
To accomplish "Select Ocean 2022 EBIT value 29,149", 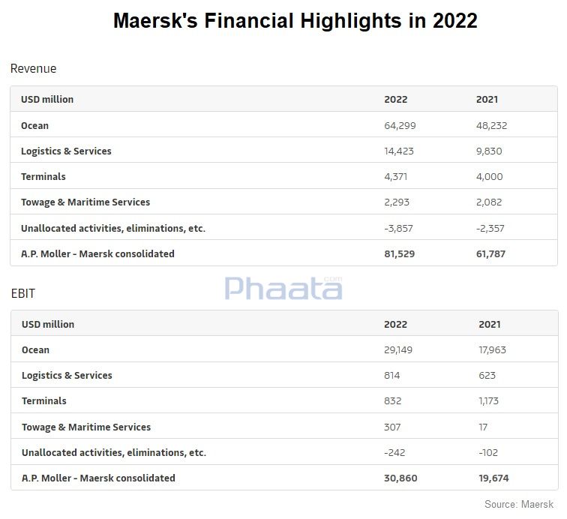I will [398, 350].
